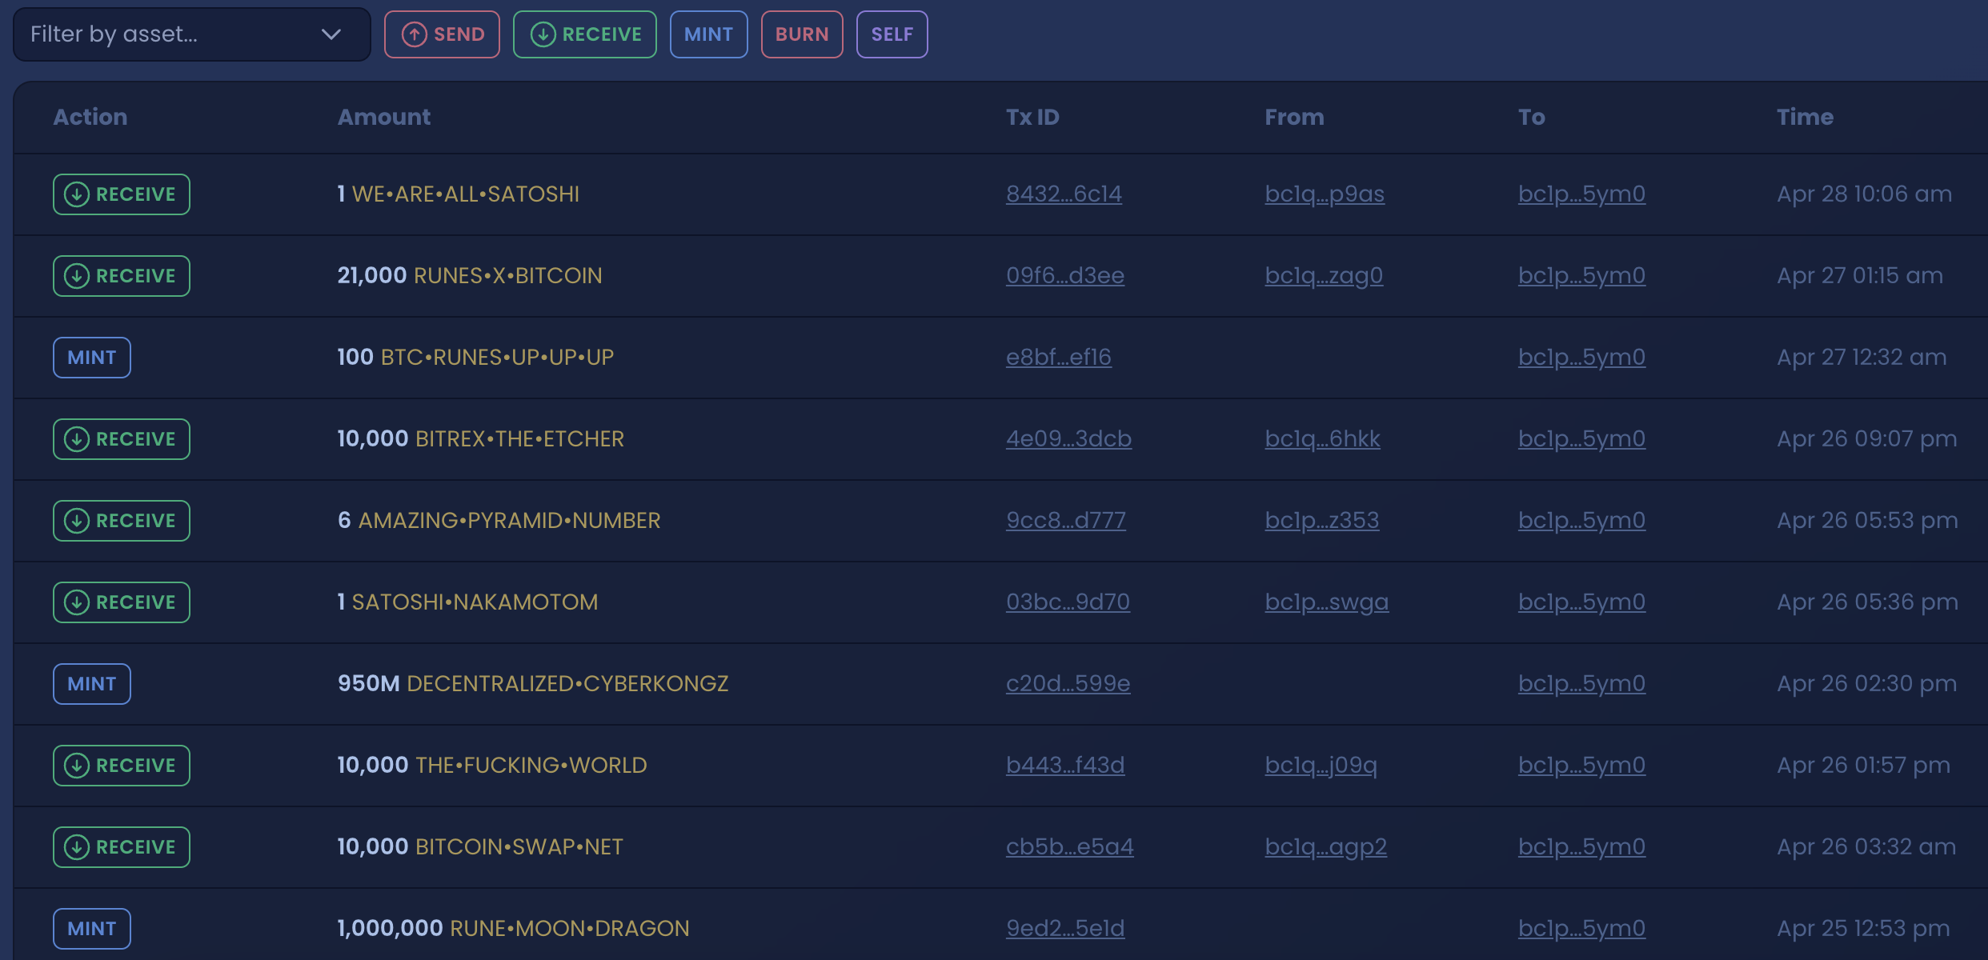Click RECEIVE badge in SATOSHI•NAKAMOTOM row
The width and height of the screenshot is (1988, 960).
point(122,602)
